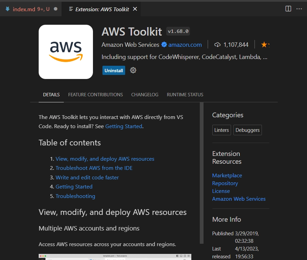Open the Feature Contributions tab

click(95, 95)
